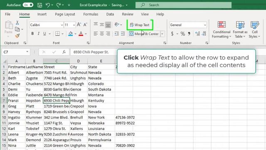The height and width of the screenshot is (150, 266).
Task: Open the Font Color dropdown arrow
Action: pos(86,34)
